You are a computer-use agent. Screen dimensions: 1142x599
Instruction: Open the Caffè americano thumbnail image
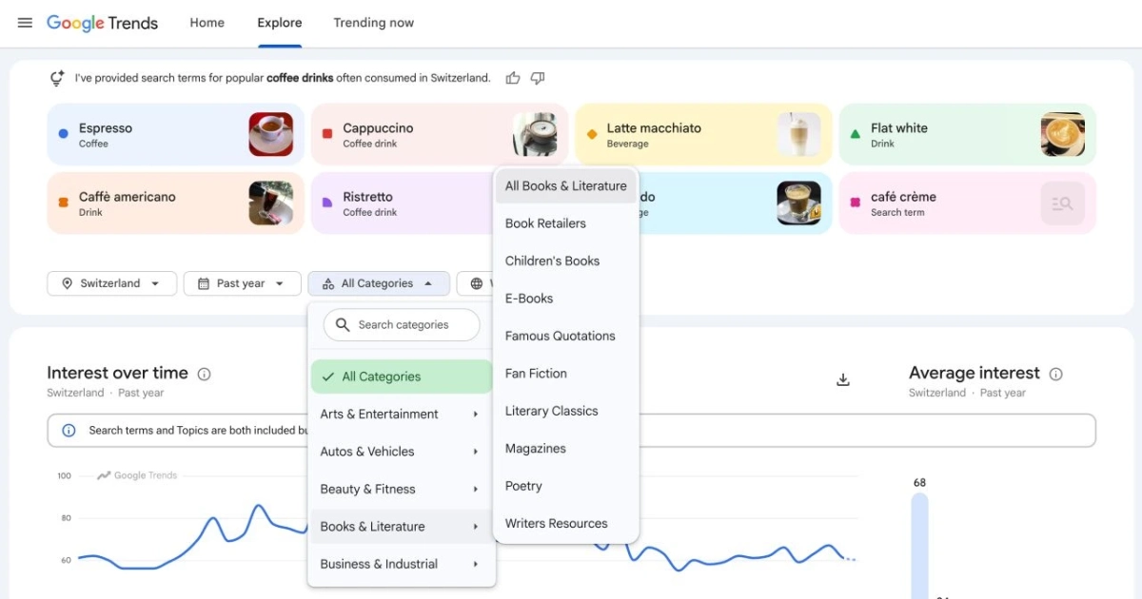(x=271, y=203)
